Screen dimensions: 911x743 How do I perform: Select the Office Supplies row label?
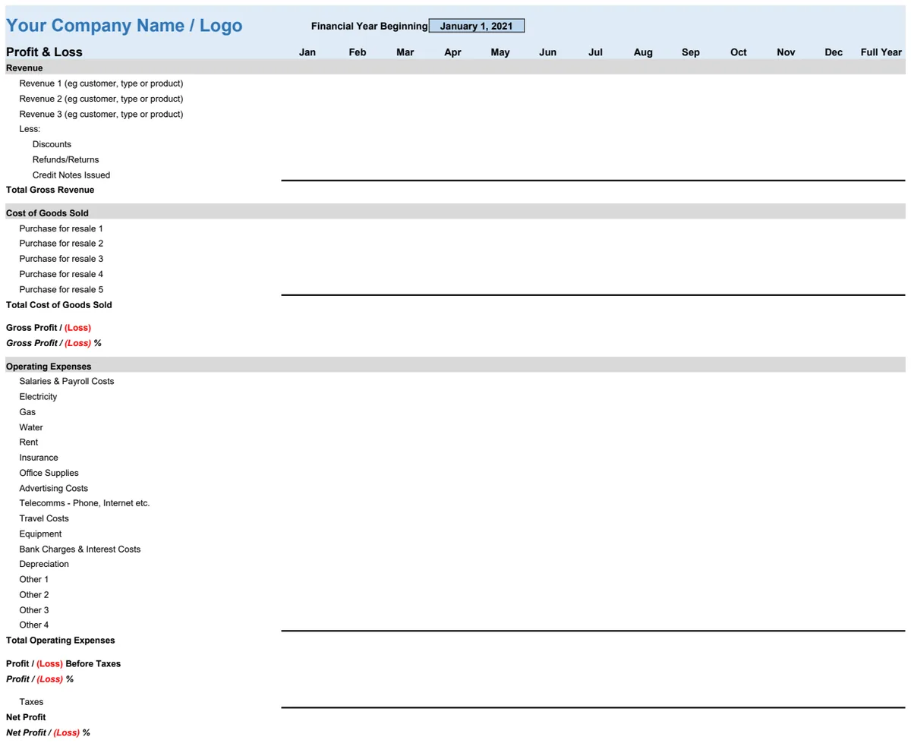[49, 473]
